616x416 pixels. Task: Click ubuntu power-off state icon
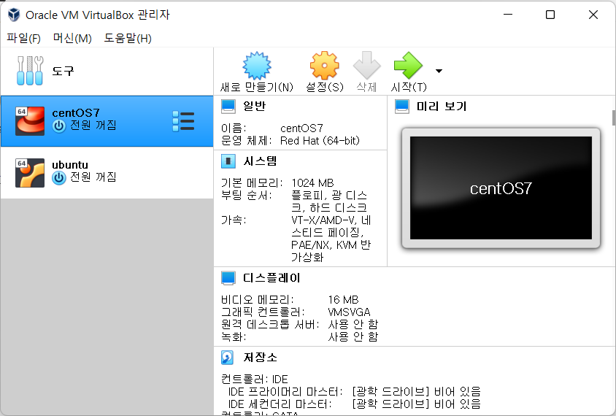[x=59, y=178]
